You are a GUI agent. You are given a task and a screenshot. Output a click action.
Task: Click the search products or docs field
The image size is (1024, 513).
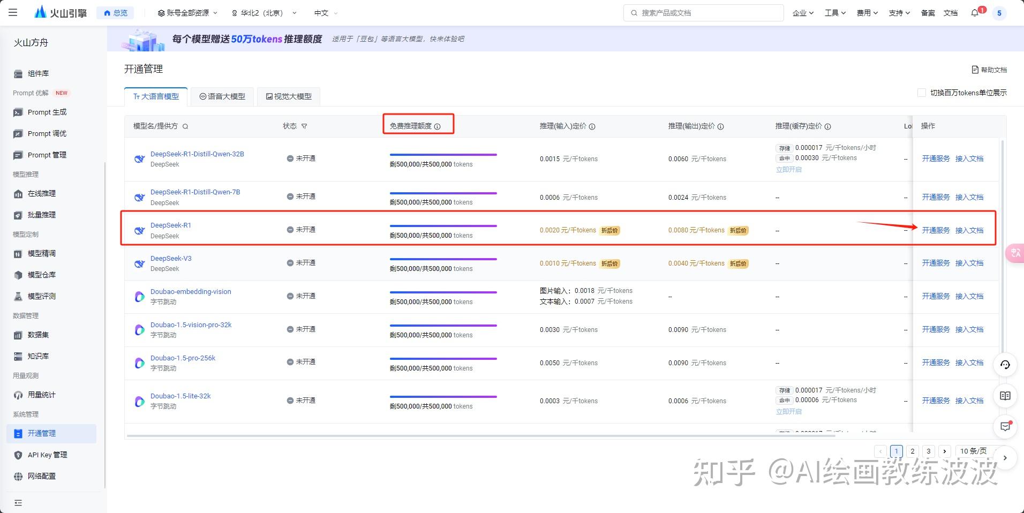tap(704, 13)
